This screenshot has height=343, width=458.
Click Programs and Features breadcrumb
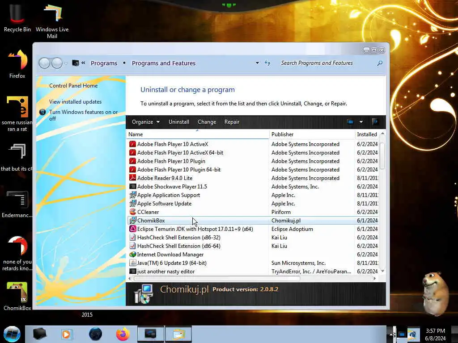164,63
